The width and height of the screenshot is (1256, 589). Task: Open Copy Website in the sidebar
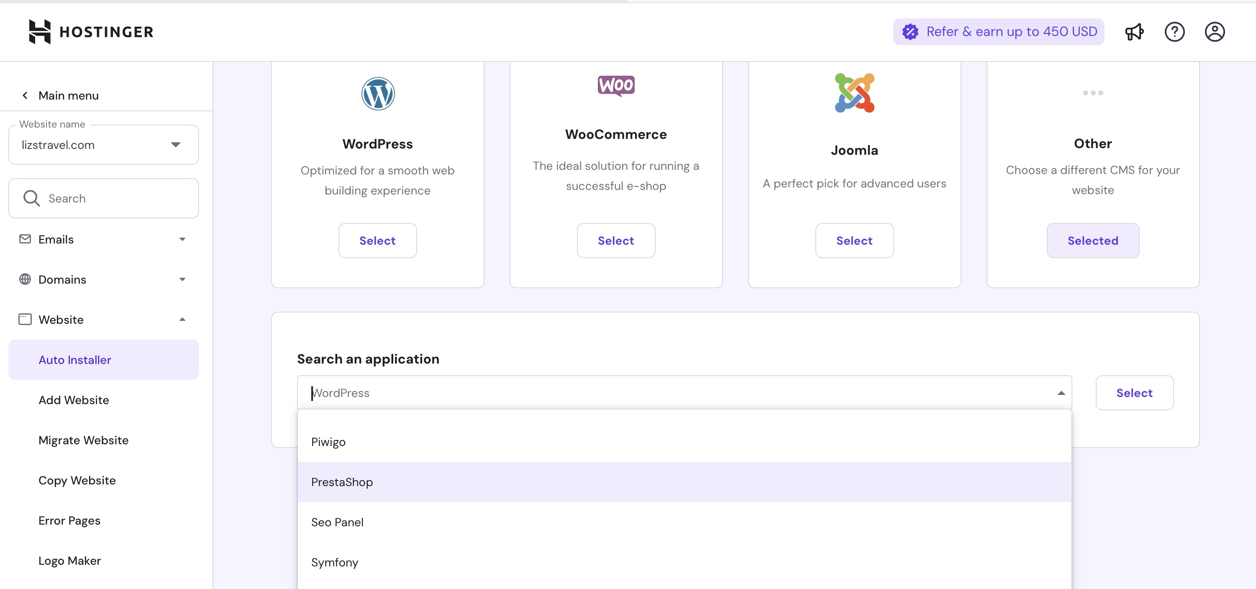point(77,480)
